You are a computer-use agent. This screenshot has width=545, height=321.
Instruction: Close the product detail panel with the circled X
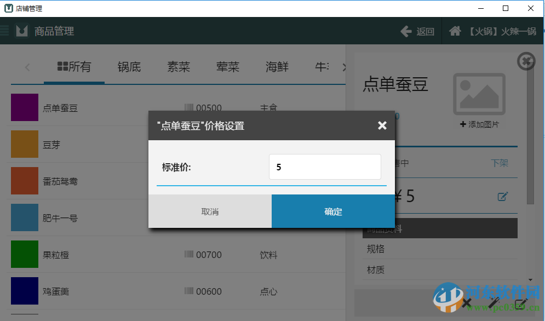526,61
